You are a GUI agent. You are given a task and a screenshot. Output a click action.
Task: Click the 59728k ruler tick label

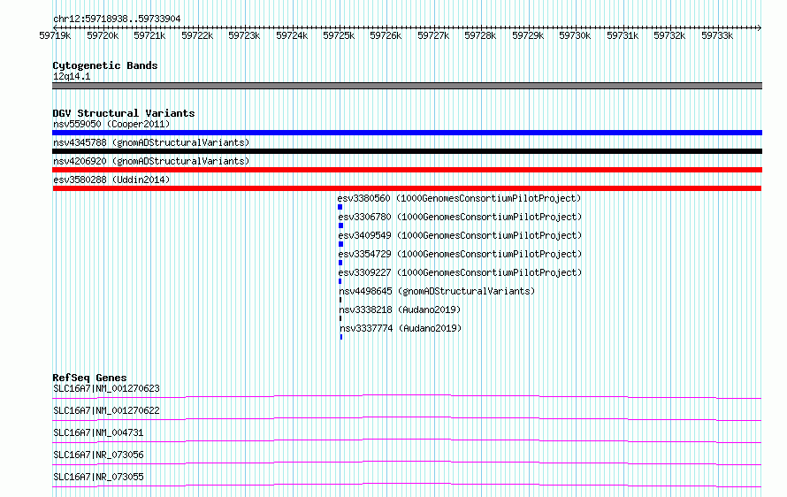pos(480,35)
